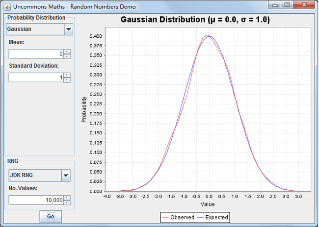Viewport: 319px width, 227px height.
Task: Click the Standard Deviation input field
Action: 36,77
